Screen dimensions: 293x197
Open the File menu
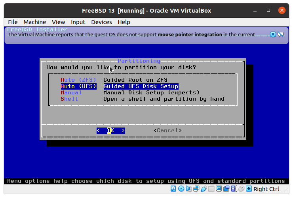(13, 22)
